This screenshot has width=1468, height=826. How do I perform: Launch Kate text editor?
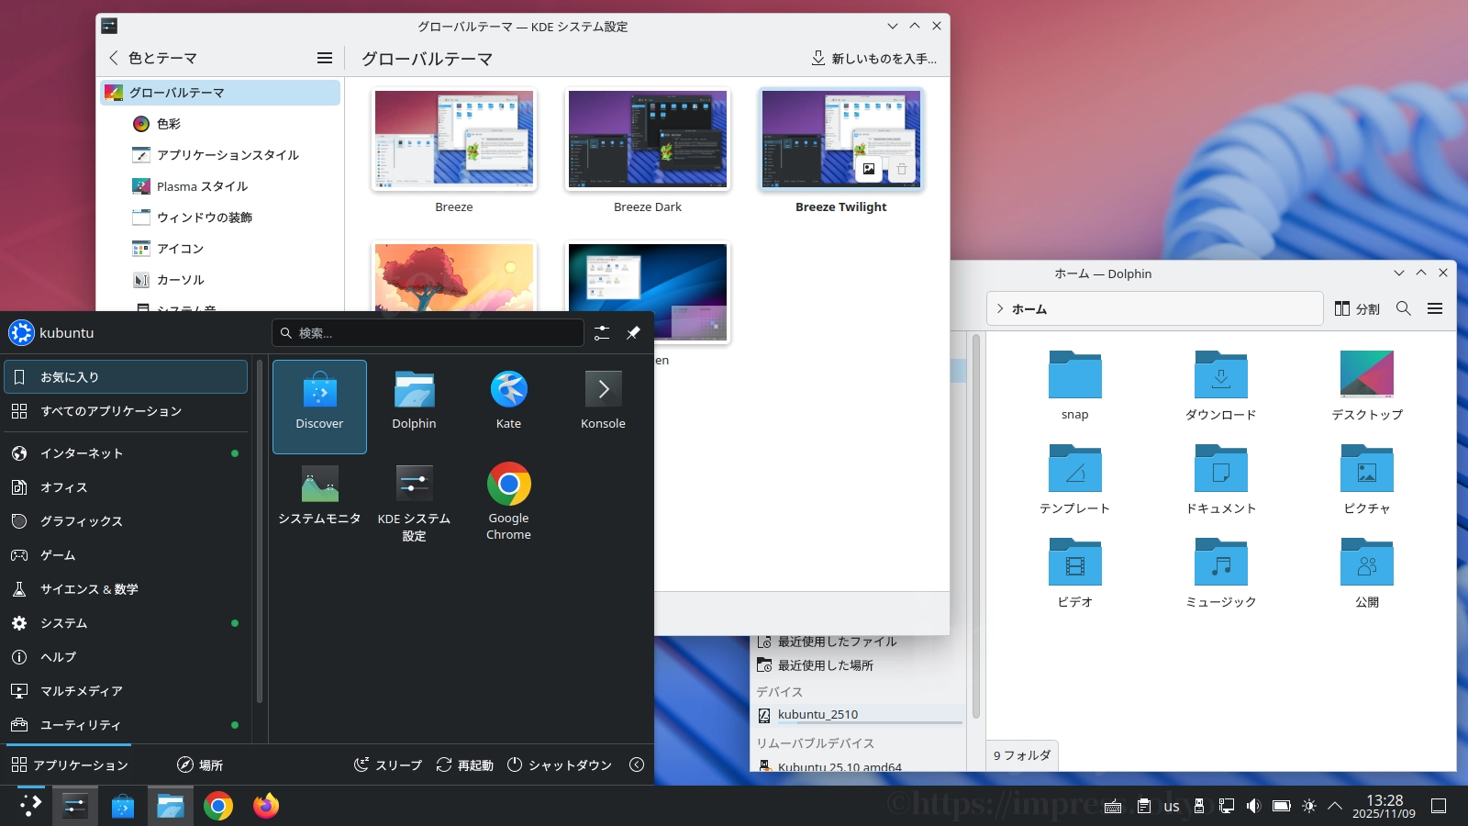[x=508, y=407]
